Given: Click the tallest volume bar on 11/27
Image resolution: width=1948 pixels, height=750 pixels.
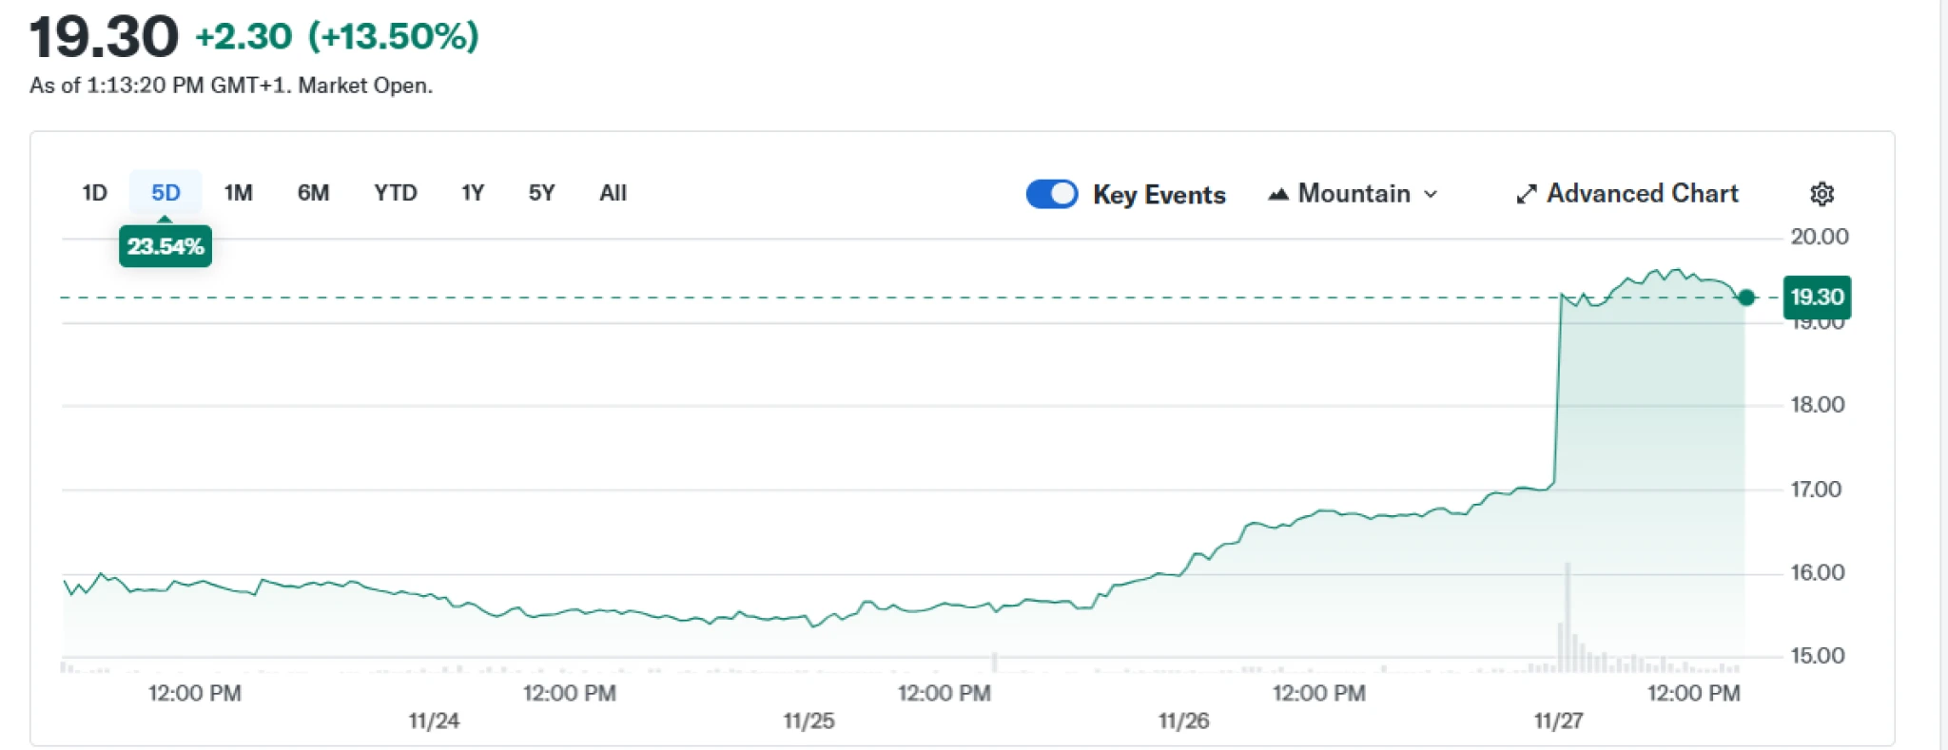Looking at the screenshot, I should [1567, 618].
